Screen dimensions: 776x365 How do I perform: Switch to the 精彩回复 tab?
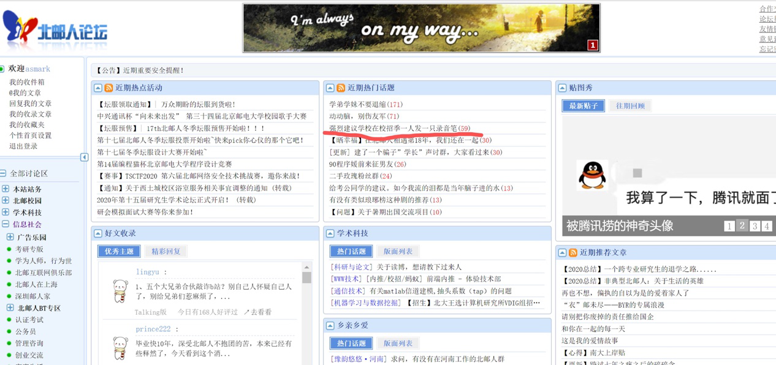[166, 251]
